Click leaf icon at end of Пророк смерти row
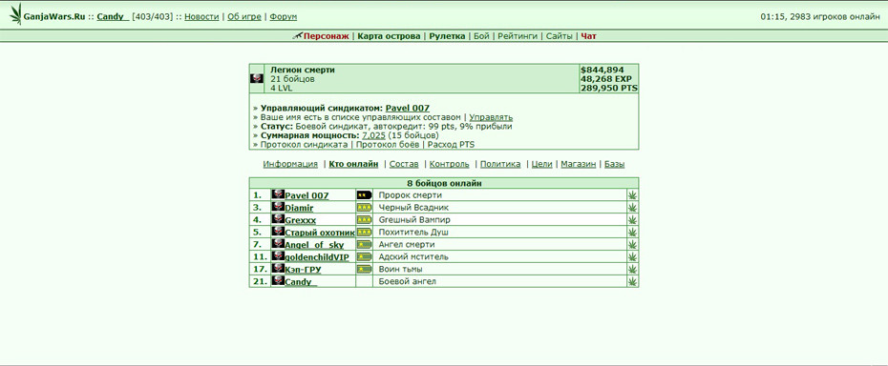 633,195
